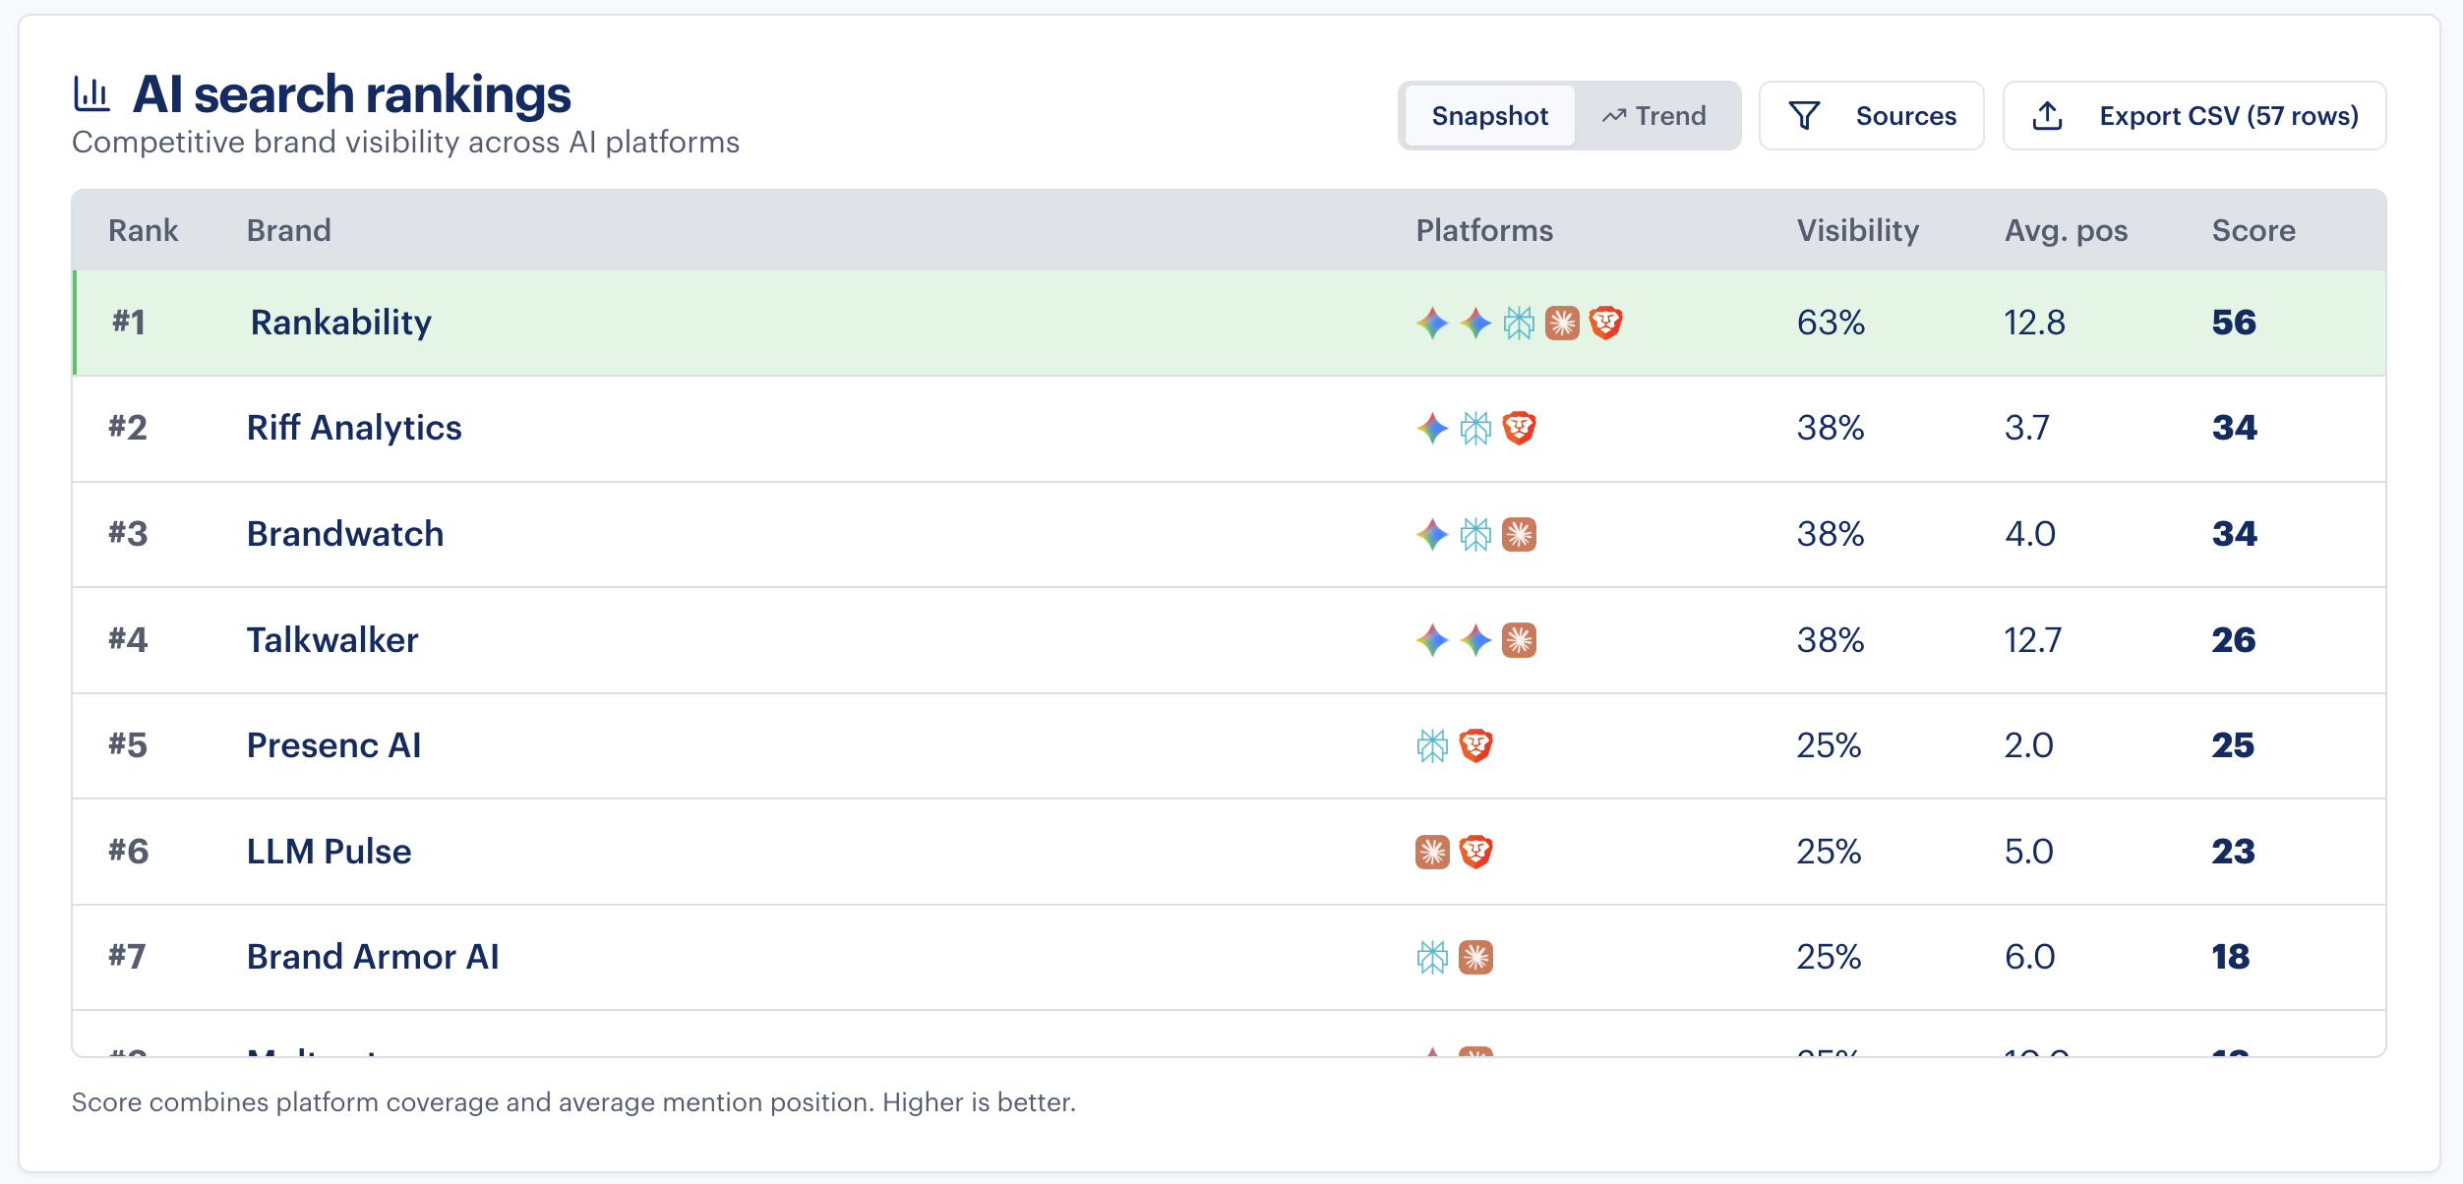
Task: Click the bar chart icon beside the title
Action: point(92,94)
